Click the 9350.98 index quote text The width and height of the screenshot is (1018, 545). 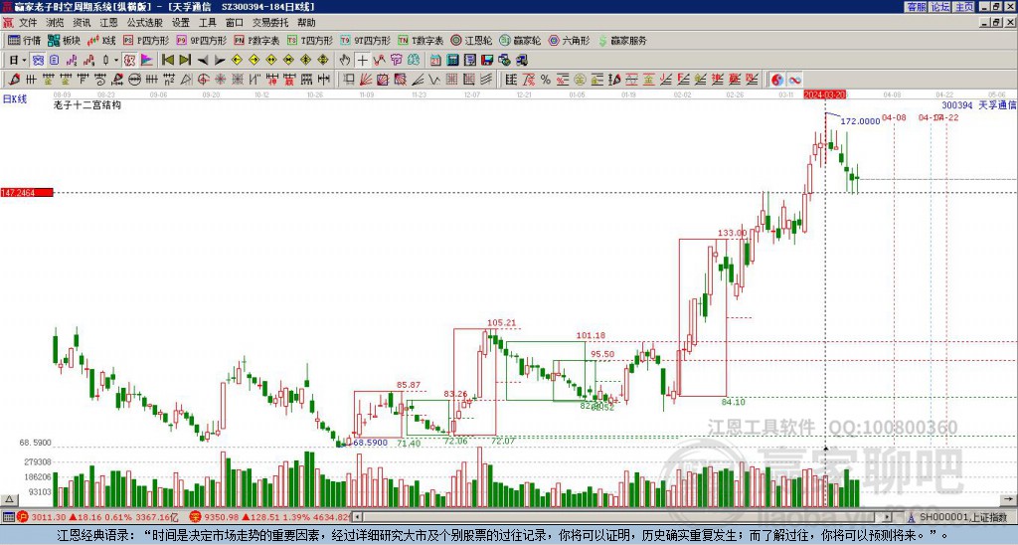tap(223, 517)
